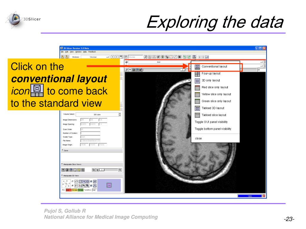Collapse the Save section header
The width and height of the screenshot is (306, 229).
point(92,151)
